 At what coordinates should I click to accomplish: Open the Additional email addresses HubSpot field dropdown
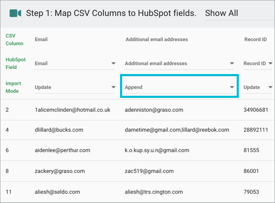(179, 64)
